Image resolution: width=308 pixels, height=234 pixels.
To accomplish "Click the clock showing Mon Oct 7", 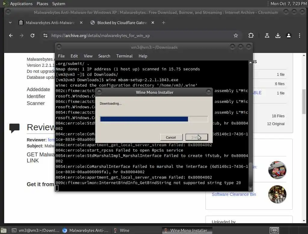I will tap(288, 4).
